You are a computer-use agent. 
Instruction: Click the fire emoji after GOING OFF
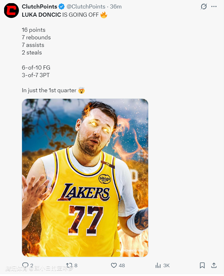tap(104, 14)
